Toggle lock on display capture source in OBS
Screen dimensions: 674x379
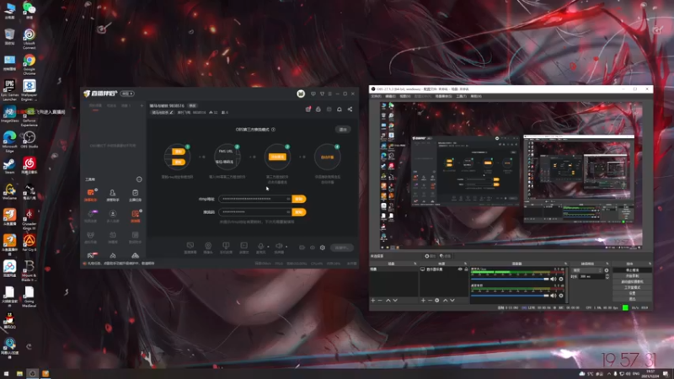pyautogui.click(x=466, y=270)
